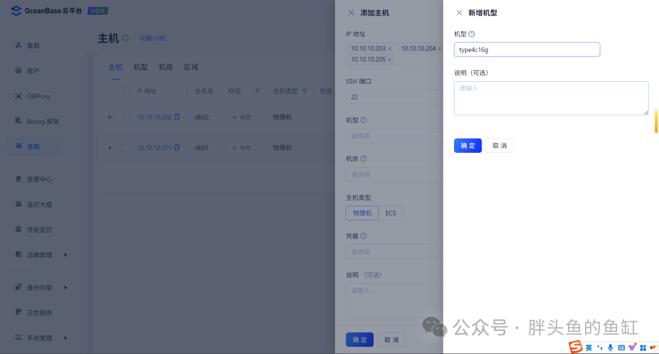Click the 日志服务 sidebar icon
The width and height of the screenshot is (659, 354).
[18, 312]
